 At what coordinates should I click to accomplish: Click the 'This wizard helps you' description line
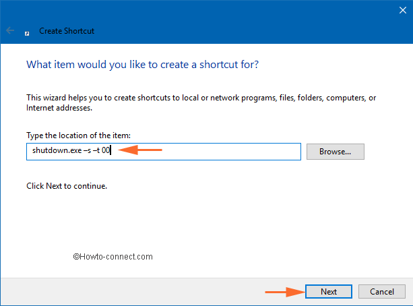[201, 98]
